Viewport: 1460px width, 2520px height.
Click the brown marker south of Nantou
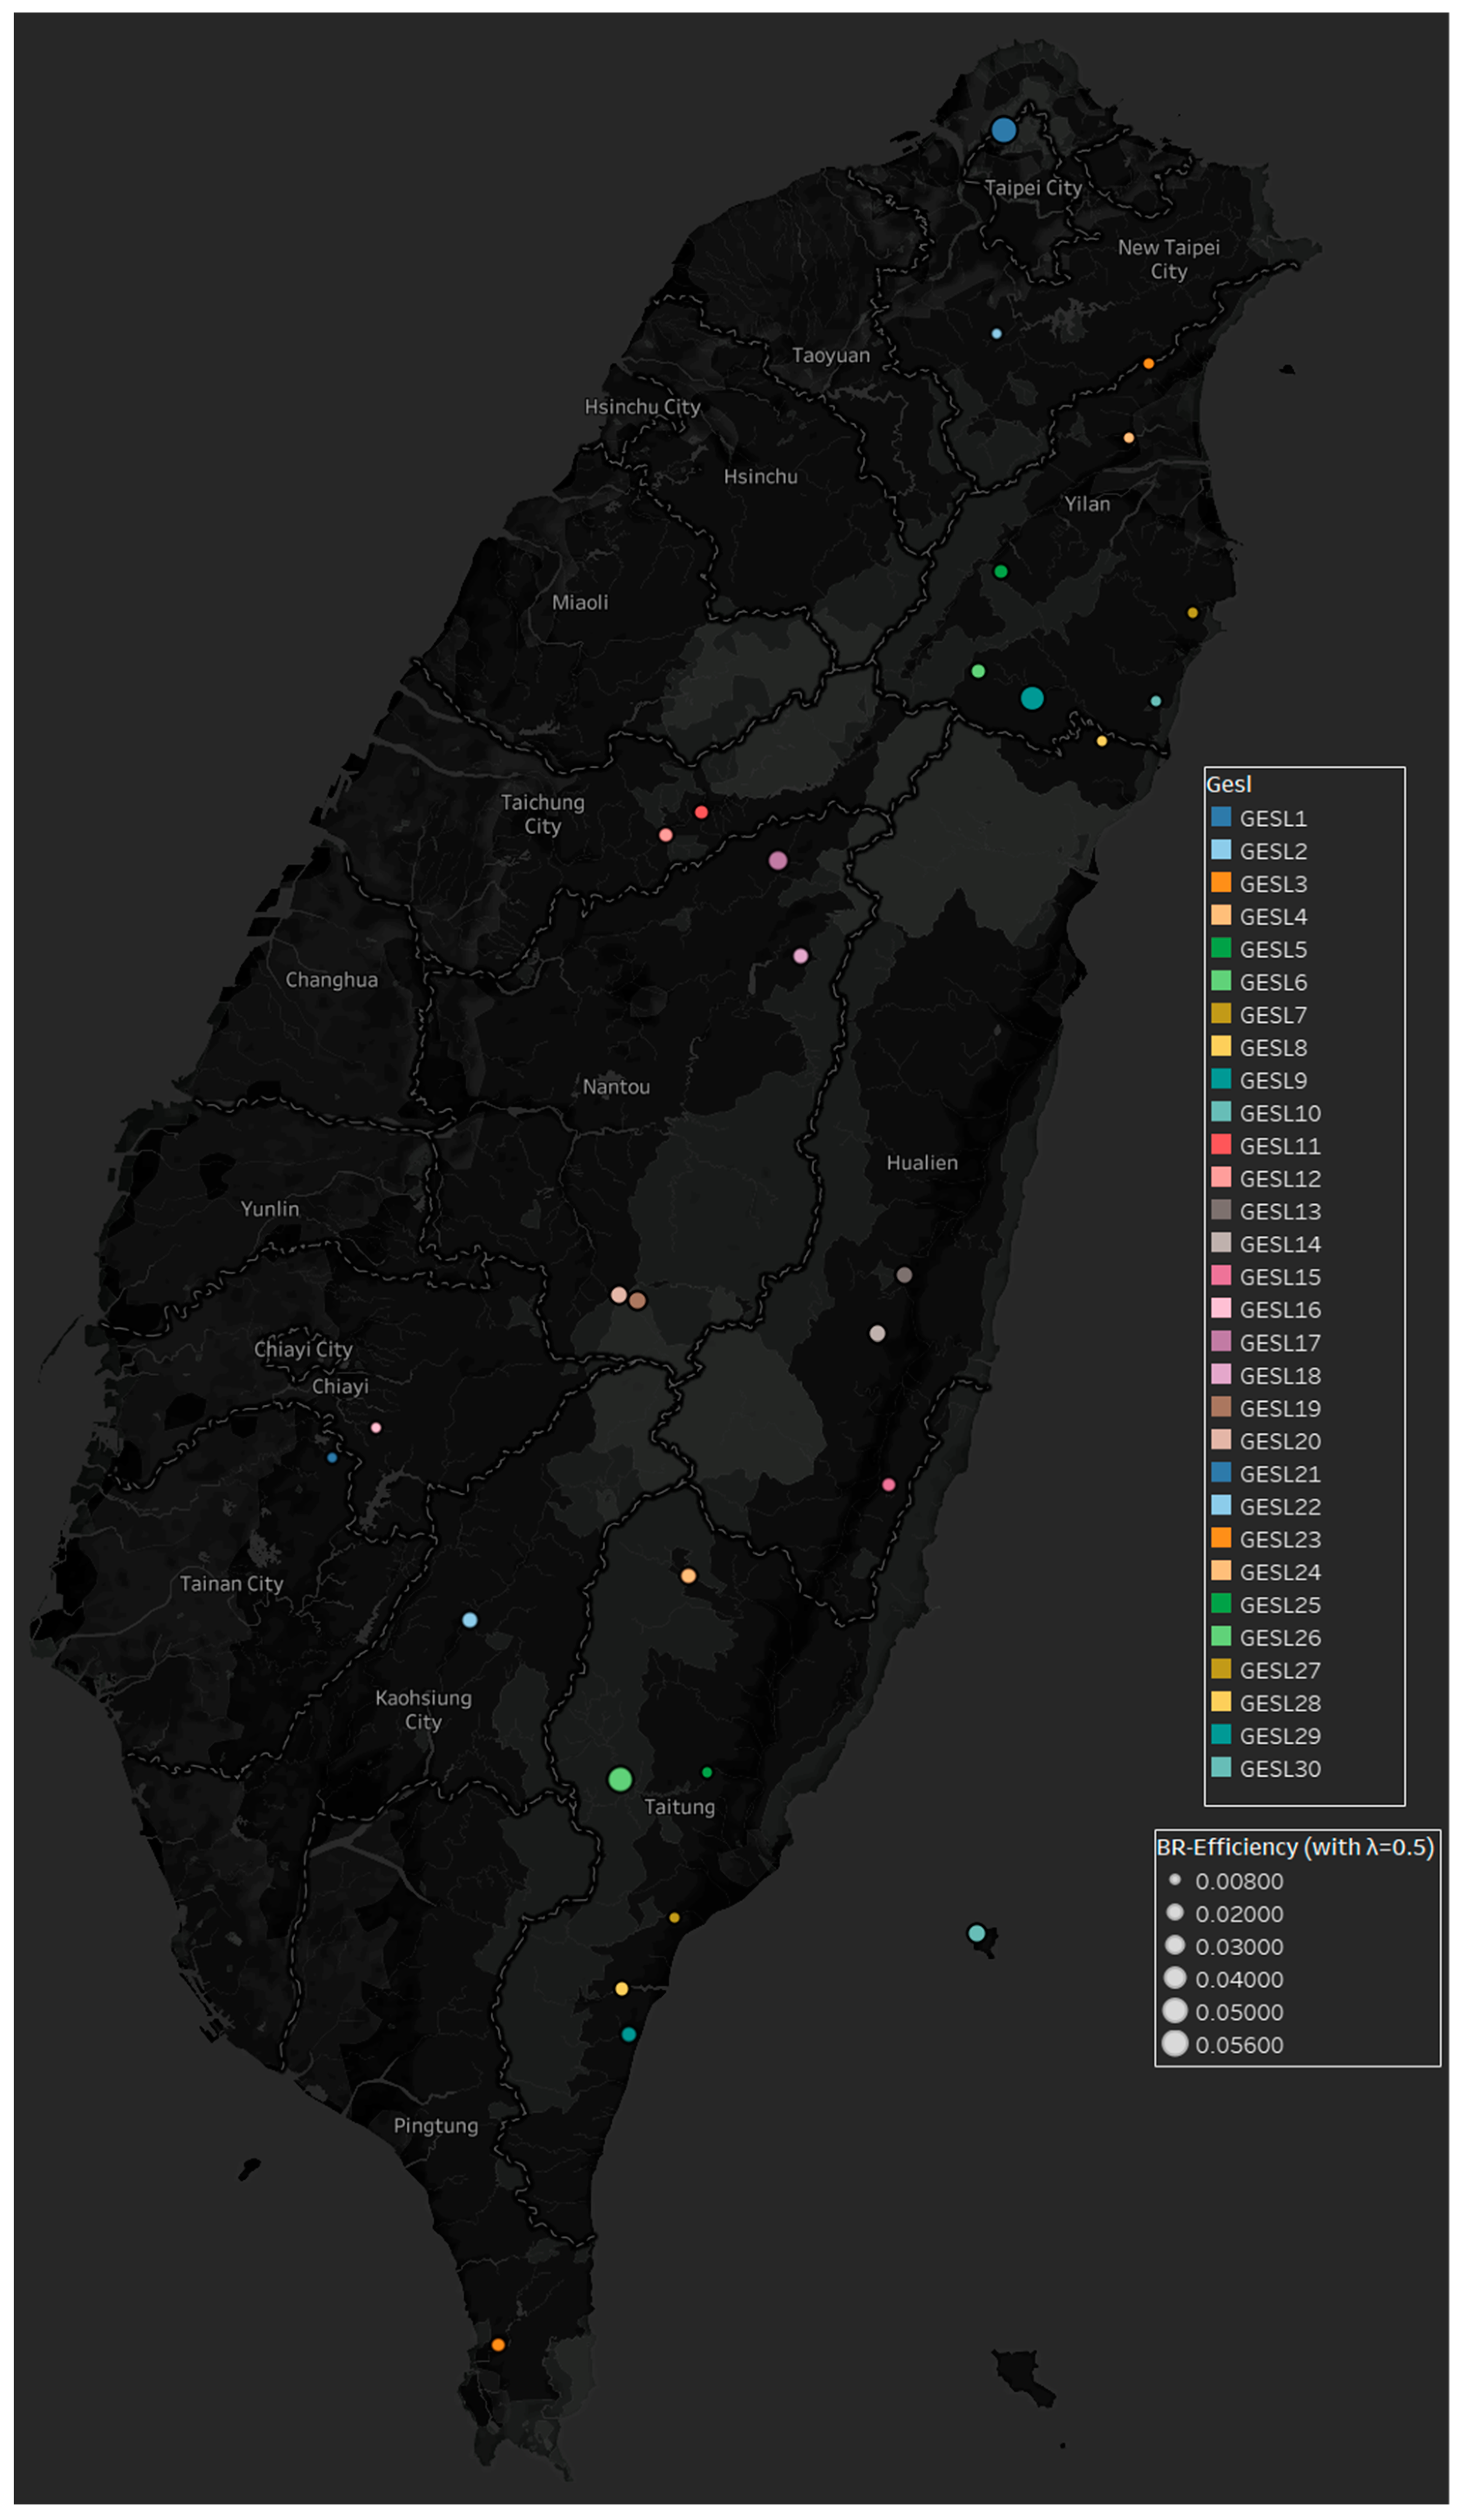(637, 1301)
